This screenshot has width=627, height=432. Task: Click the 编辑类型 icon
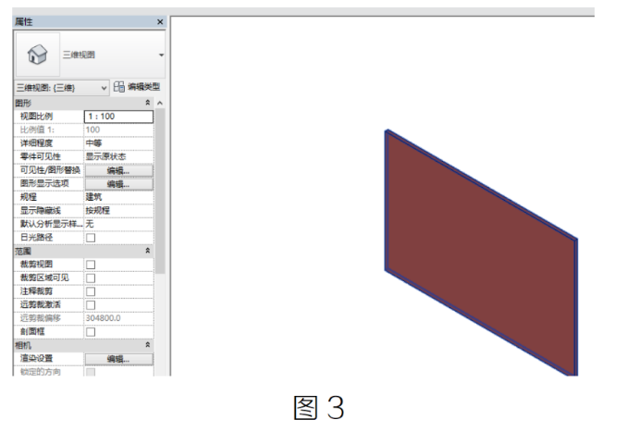coord(118,87)
